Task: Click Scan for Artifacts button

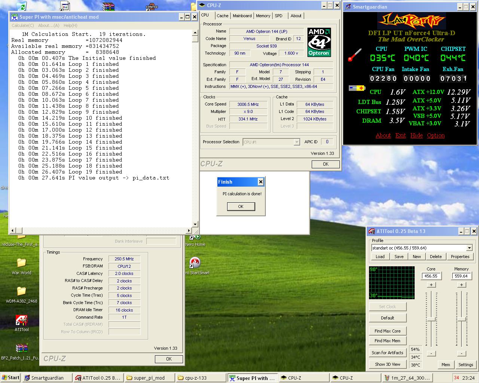Action: point(387,353)
